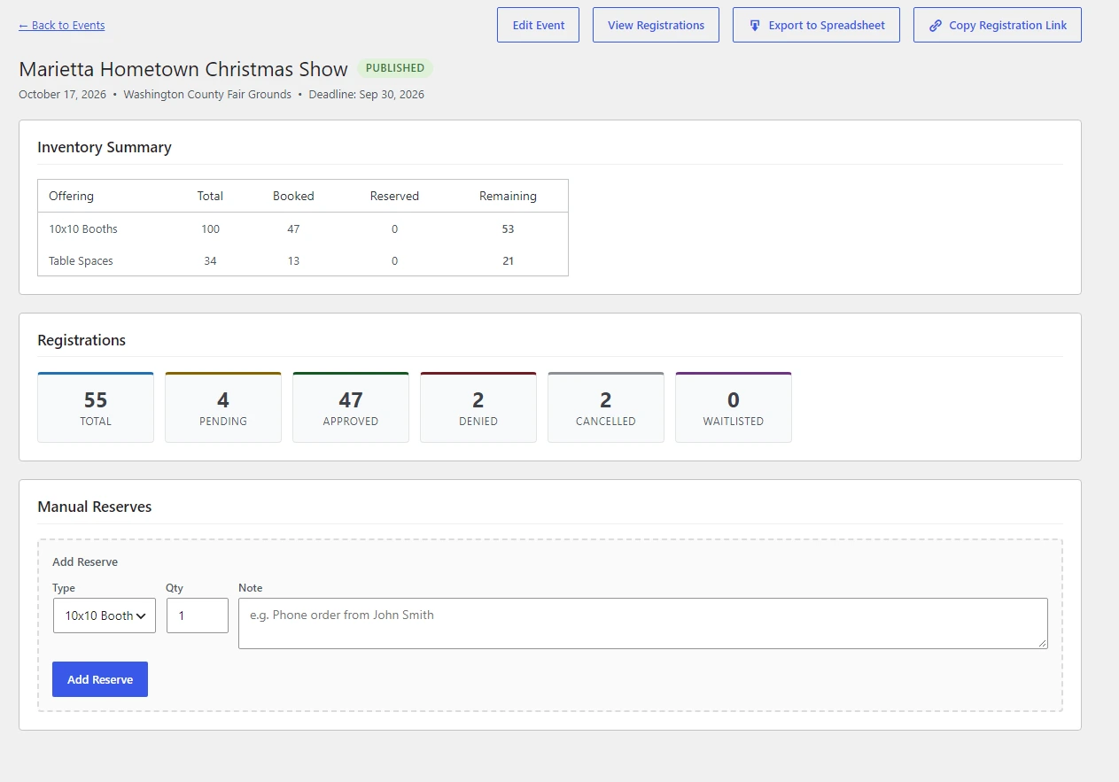Open the reserve Type dropdown

pos(105,616)
